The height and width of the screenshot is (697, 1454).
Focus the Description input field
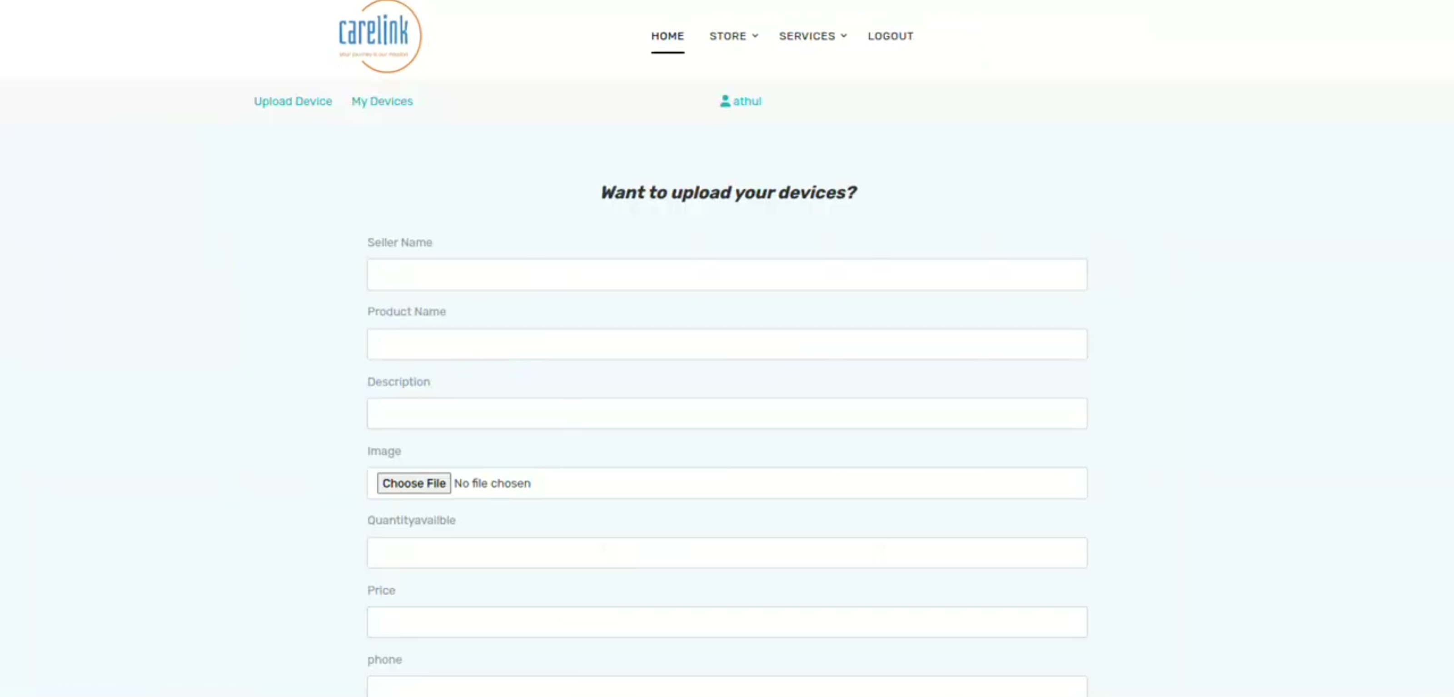click(x=727, y=413)
